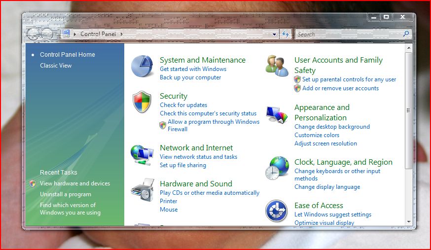Expand the arrow before Control Panel breadcrumb

75,34
